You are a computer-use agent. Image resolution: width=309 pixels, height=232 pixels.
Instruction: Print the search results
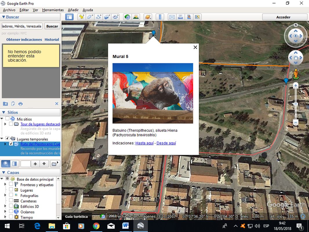(21, 104)
